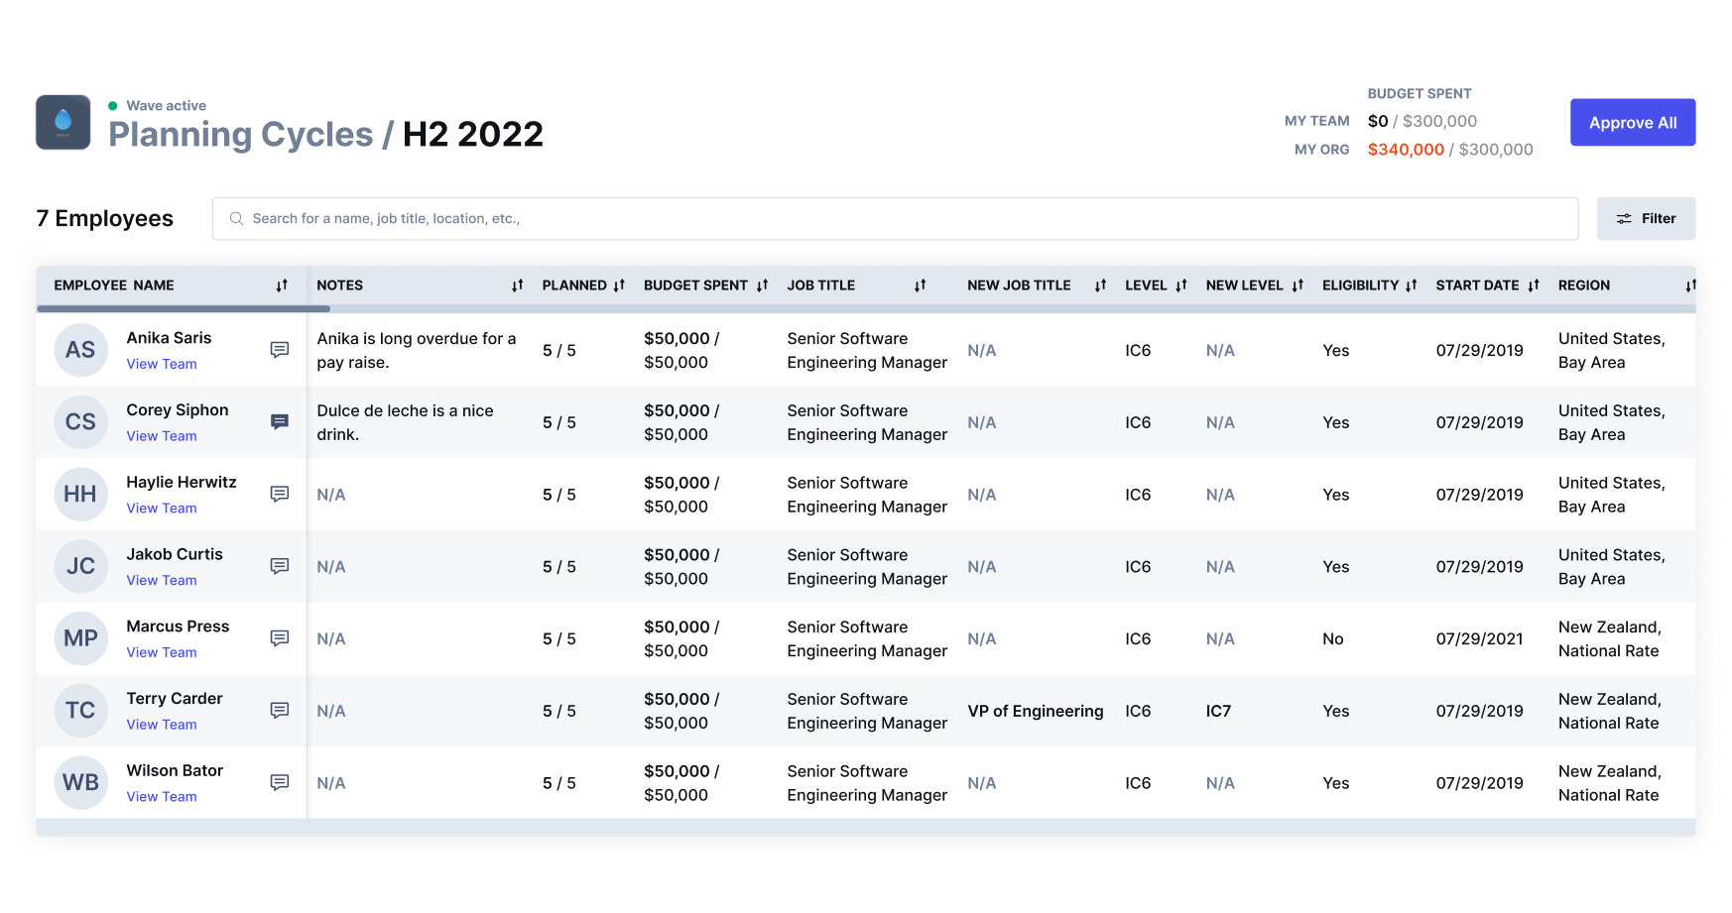This screenshot has width=1732, height=913.
Task: Open the comment icon for Marcus Press
Action: click(x=280, y=638)
